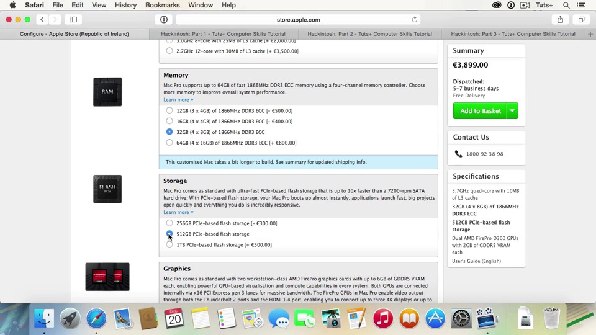Select 32GB (4 x 8GB) memory option
596x335 pixels.
pos(169,132)
